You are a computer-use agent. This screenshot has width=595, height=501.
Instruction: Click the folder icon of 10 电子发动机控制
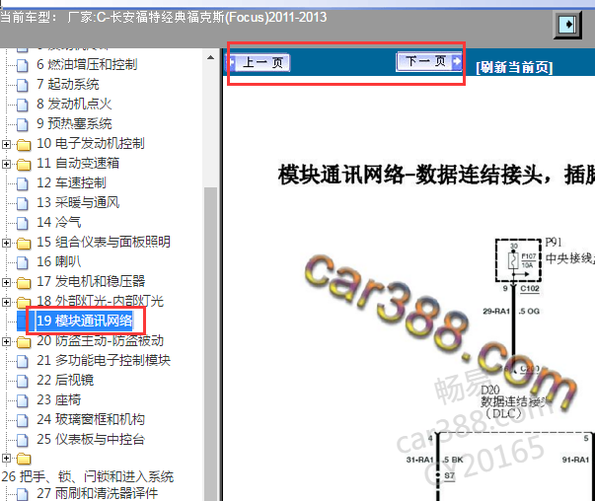(24, 145)
